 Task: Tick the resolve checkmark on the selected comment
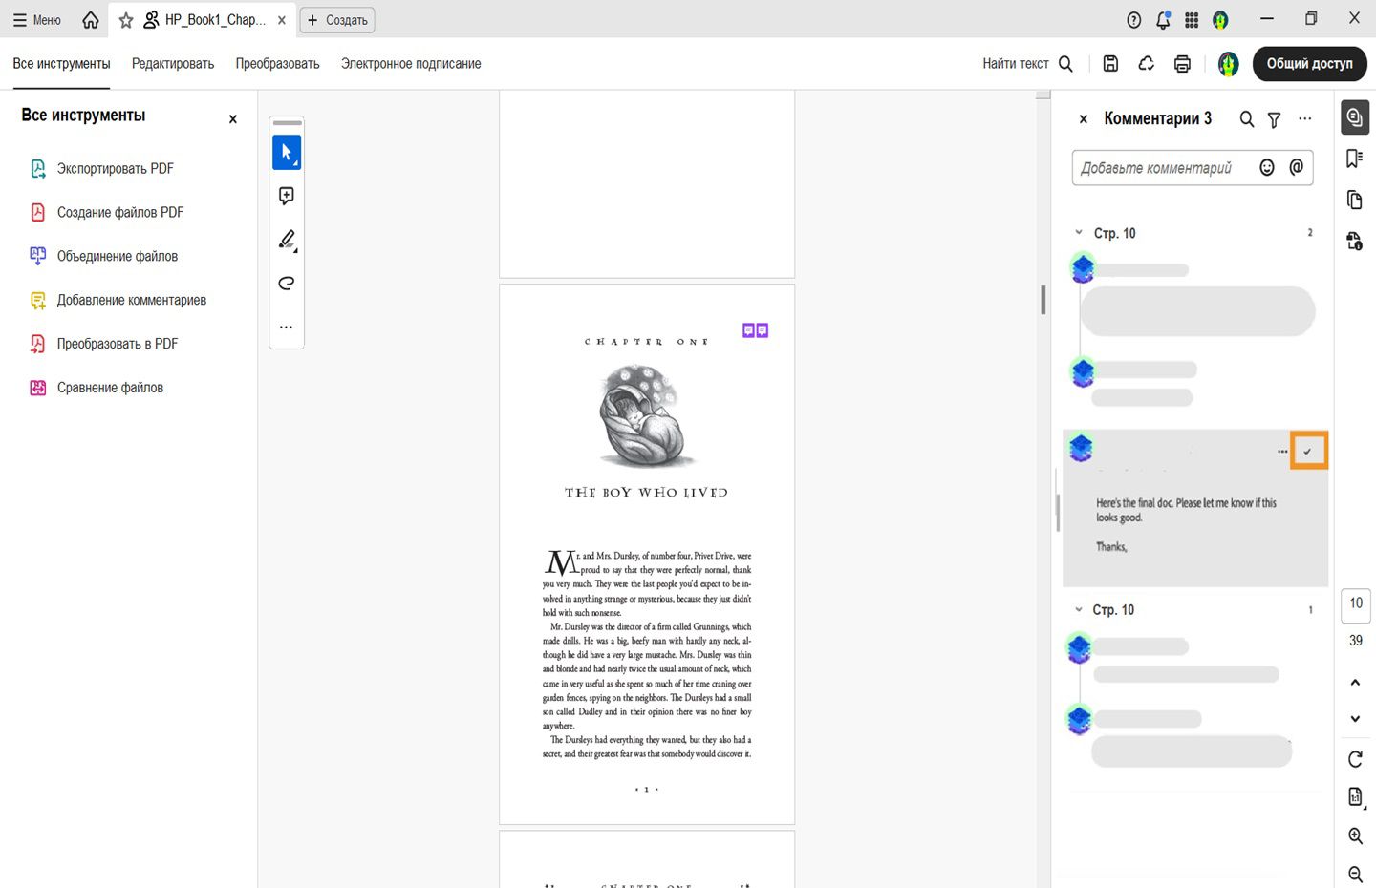1308,452
